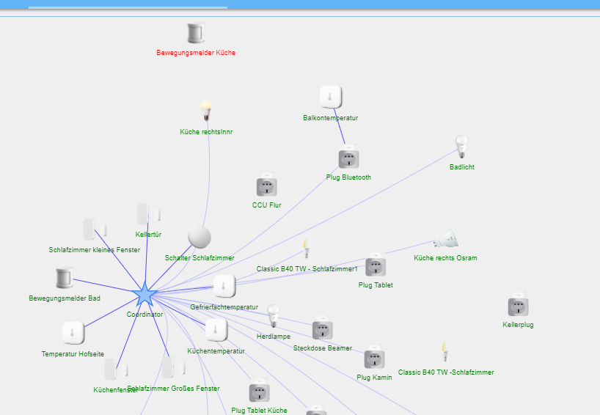This screenshot has height=415, width=600.
Task: Click the Temperatur Hofseite label
Action: [x=73, y=354]
